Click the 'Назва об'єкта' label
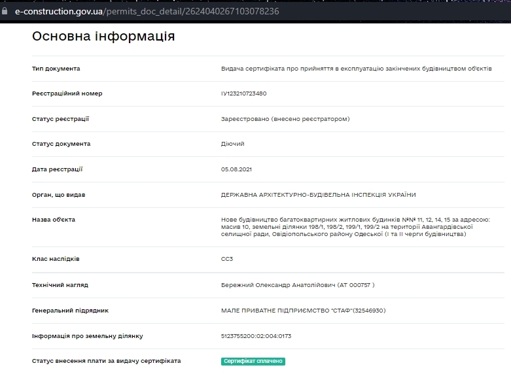 (54, 220)
